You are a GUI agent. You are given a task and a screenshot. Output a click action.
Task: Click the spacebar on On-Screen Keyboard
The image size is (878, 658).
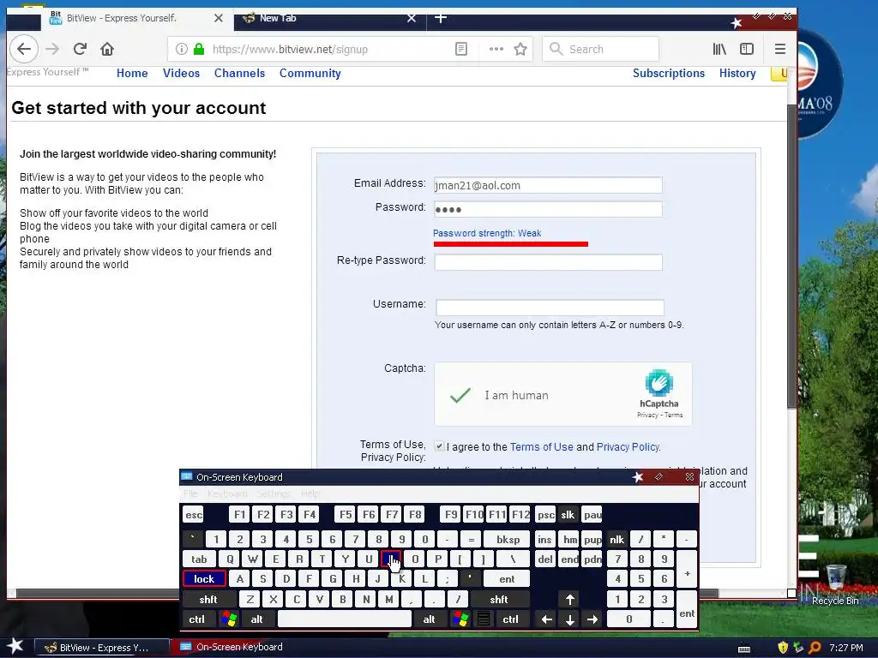(345, 619)
